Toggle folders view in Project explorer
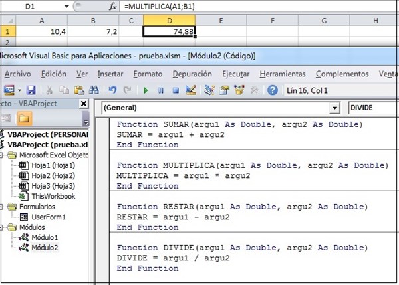The image size is (399, 285). pyautogui.click(x=24, y=119)
